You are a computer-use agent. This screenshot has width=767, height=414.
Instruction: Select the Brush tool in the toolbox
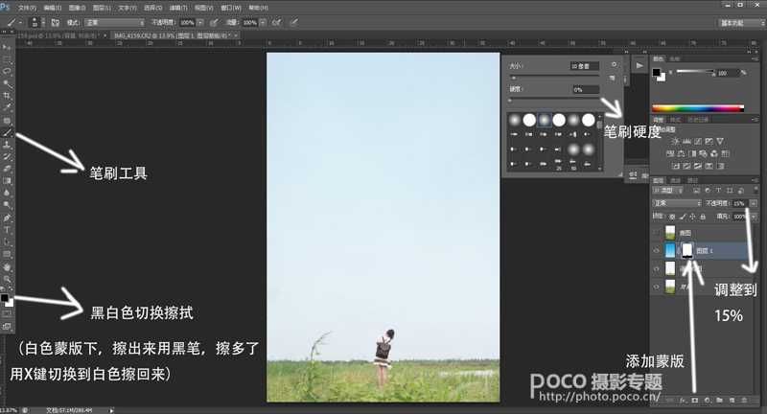7,133
